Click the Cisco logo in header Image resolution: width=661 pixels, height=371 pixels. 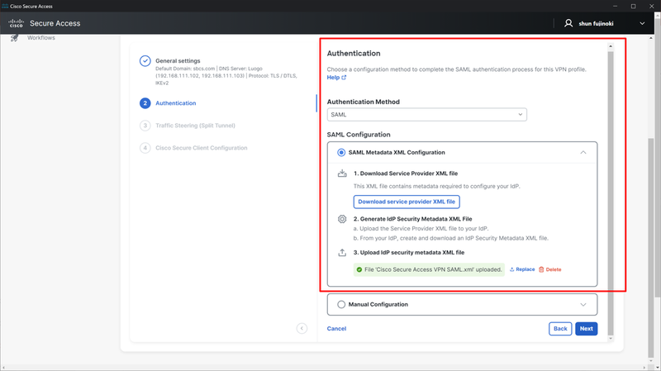tap(16, 23)
